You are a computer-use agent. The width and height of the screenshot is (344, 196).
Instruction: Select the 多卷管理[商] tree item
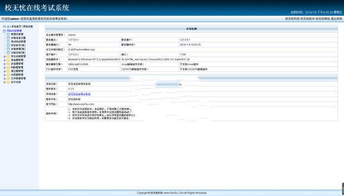click(18, 49)
